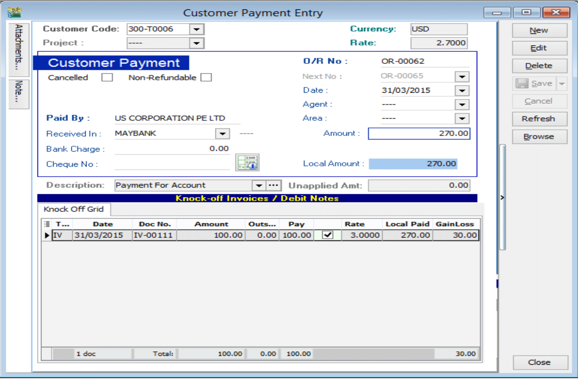Click the application icon in title bar
Screen dimensions: 578x379
tap(14, 12)
